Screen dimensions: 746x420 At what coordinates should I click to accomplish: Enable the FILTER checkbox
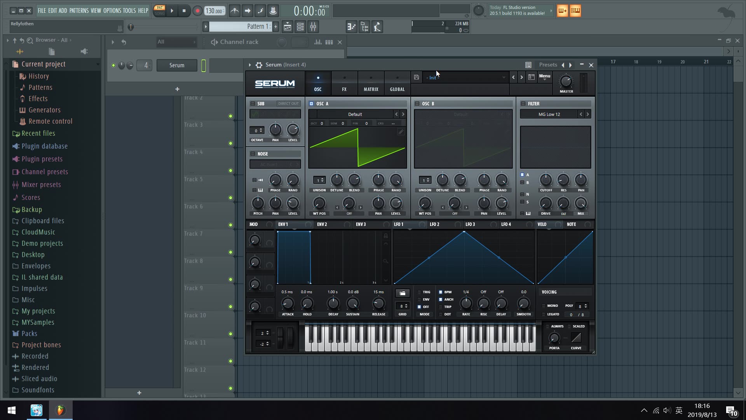tap(523, 104)
